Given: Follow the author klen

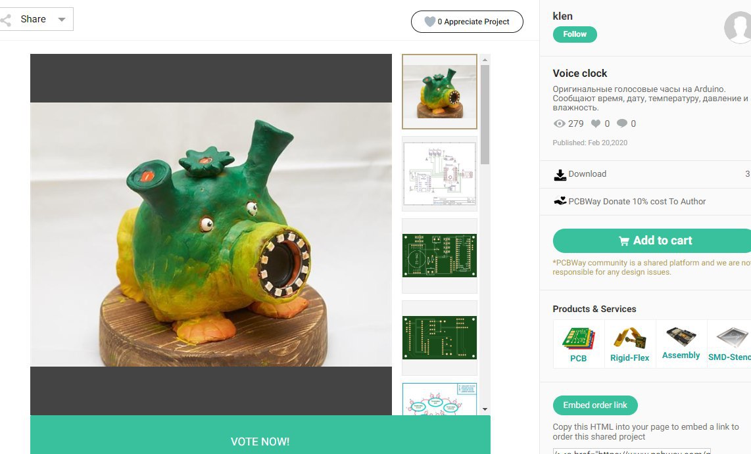Looking at the screenshot, I should (x=575, y=34).
